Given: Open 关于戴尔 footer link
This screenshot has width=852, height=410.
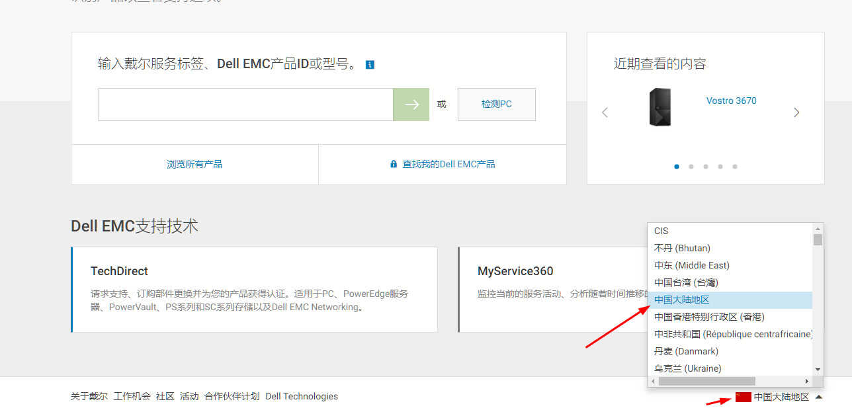Looking at the screenshot, I should [x=89, y=397].
